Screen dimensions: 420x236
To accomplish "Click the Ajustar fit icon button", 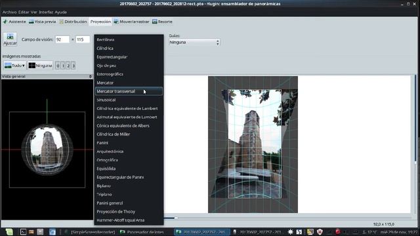I will pyautogui.click(x=10, y=39).
